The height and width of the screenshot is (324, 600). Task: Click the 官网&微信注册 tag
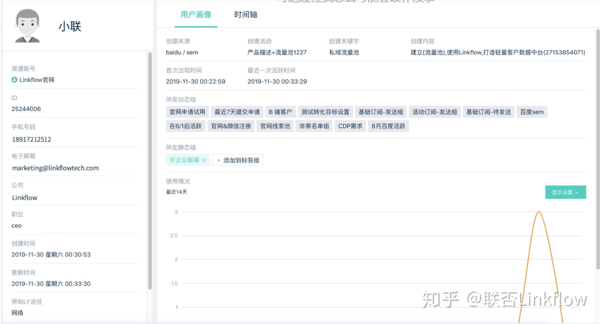coord(231,126)
